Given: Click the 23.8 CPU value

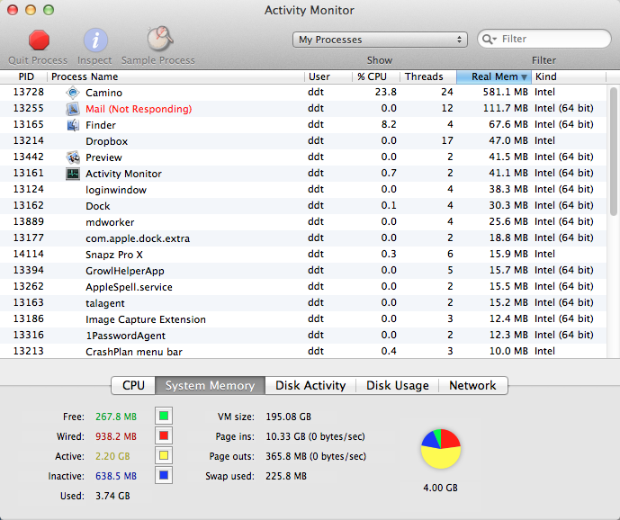Looking at the screenshot, I should [x=385, y=92].
